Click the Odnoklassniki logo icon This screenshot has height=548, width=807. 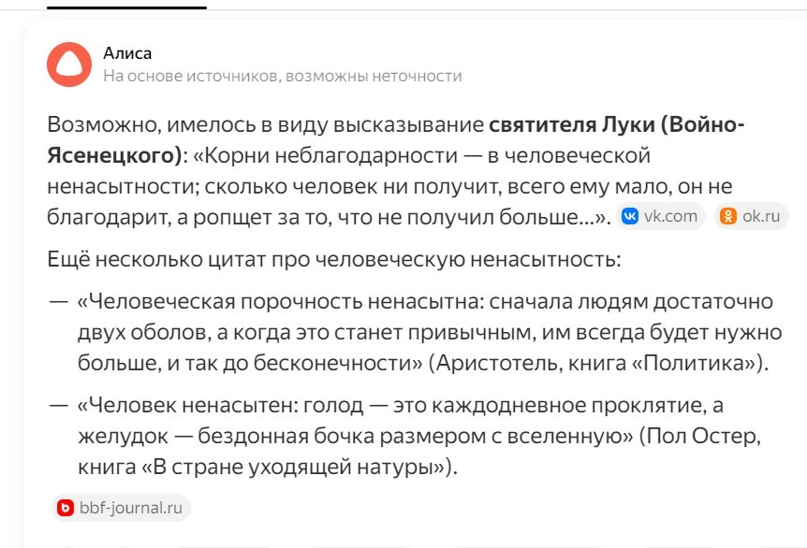[727, 217]
